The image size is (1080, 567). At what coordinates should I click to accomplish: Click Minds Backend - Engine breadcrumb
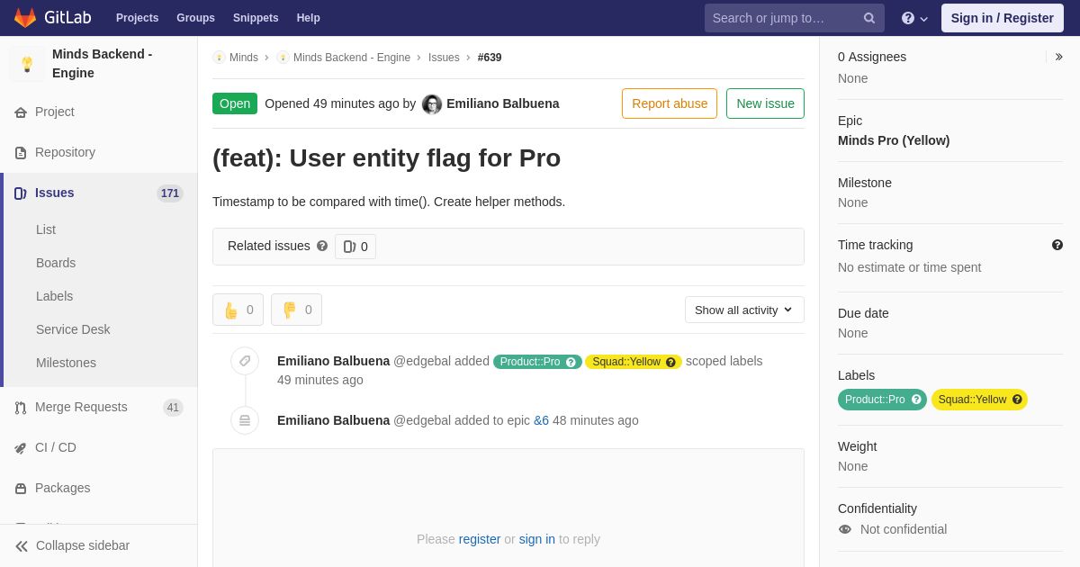tap(352, 58)
